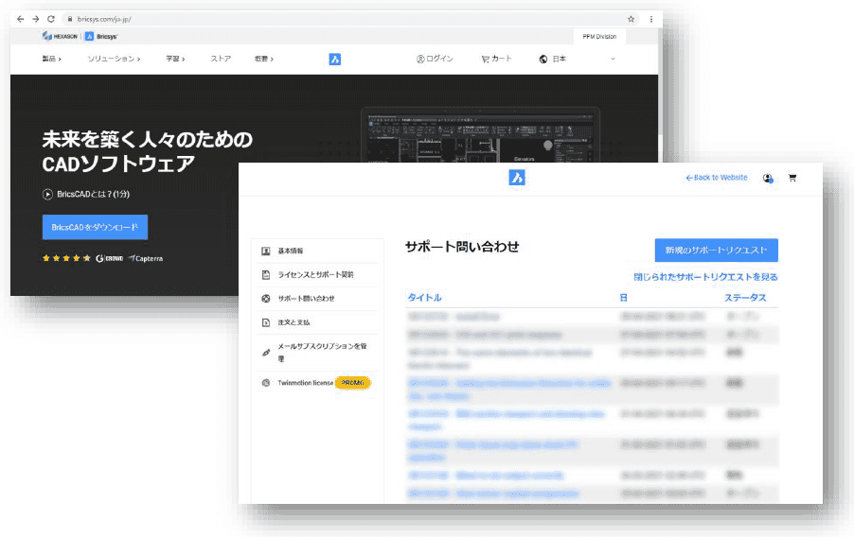The width and height of the screenshot is (854, 537).
Task: Open the PPM Division tab
Action: [599, 37]
